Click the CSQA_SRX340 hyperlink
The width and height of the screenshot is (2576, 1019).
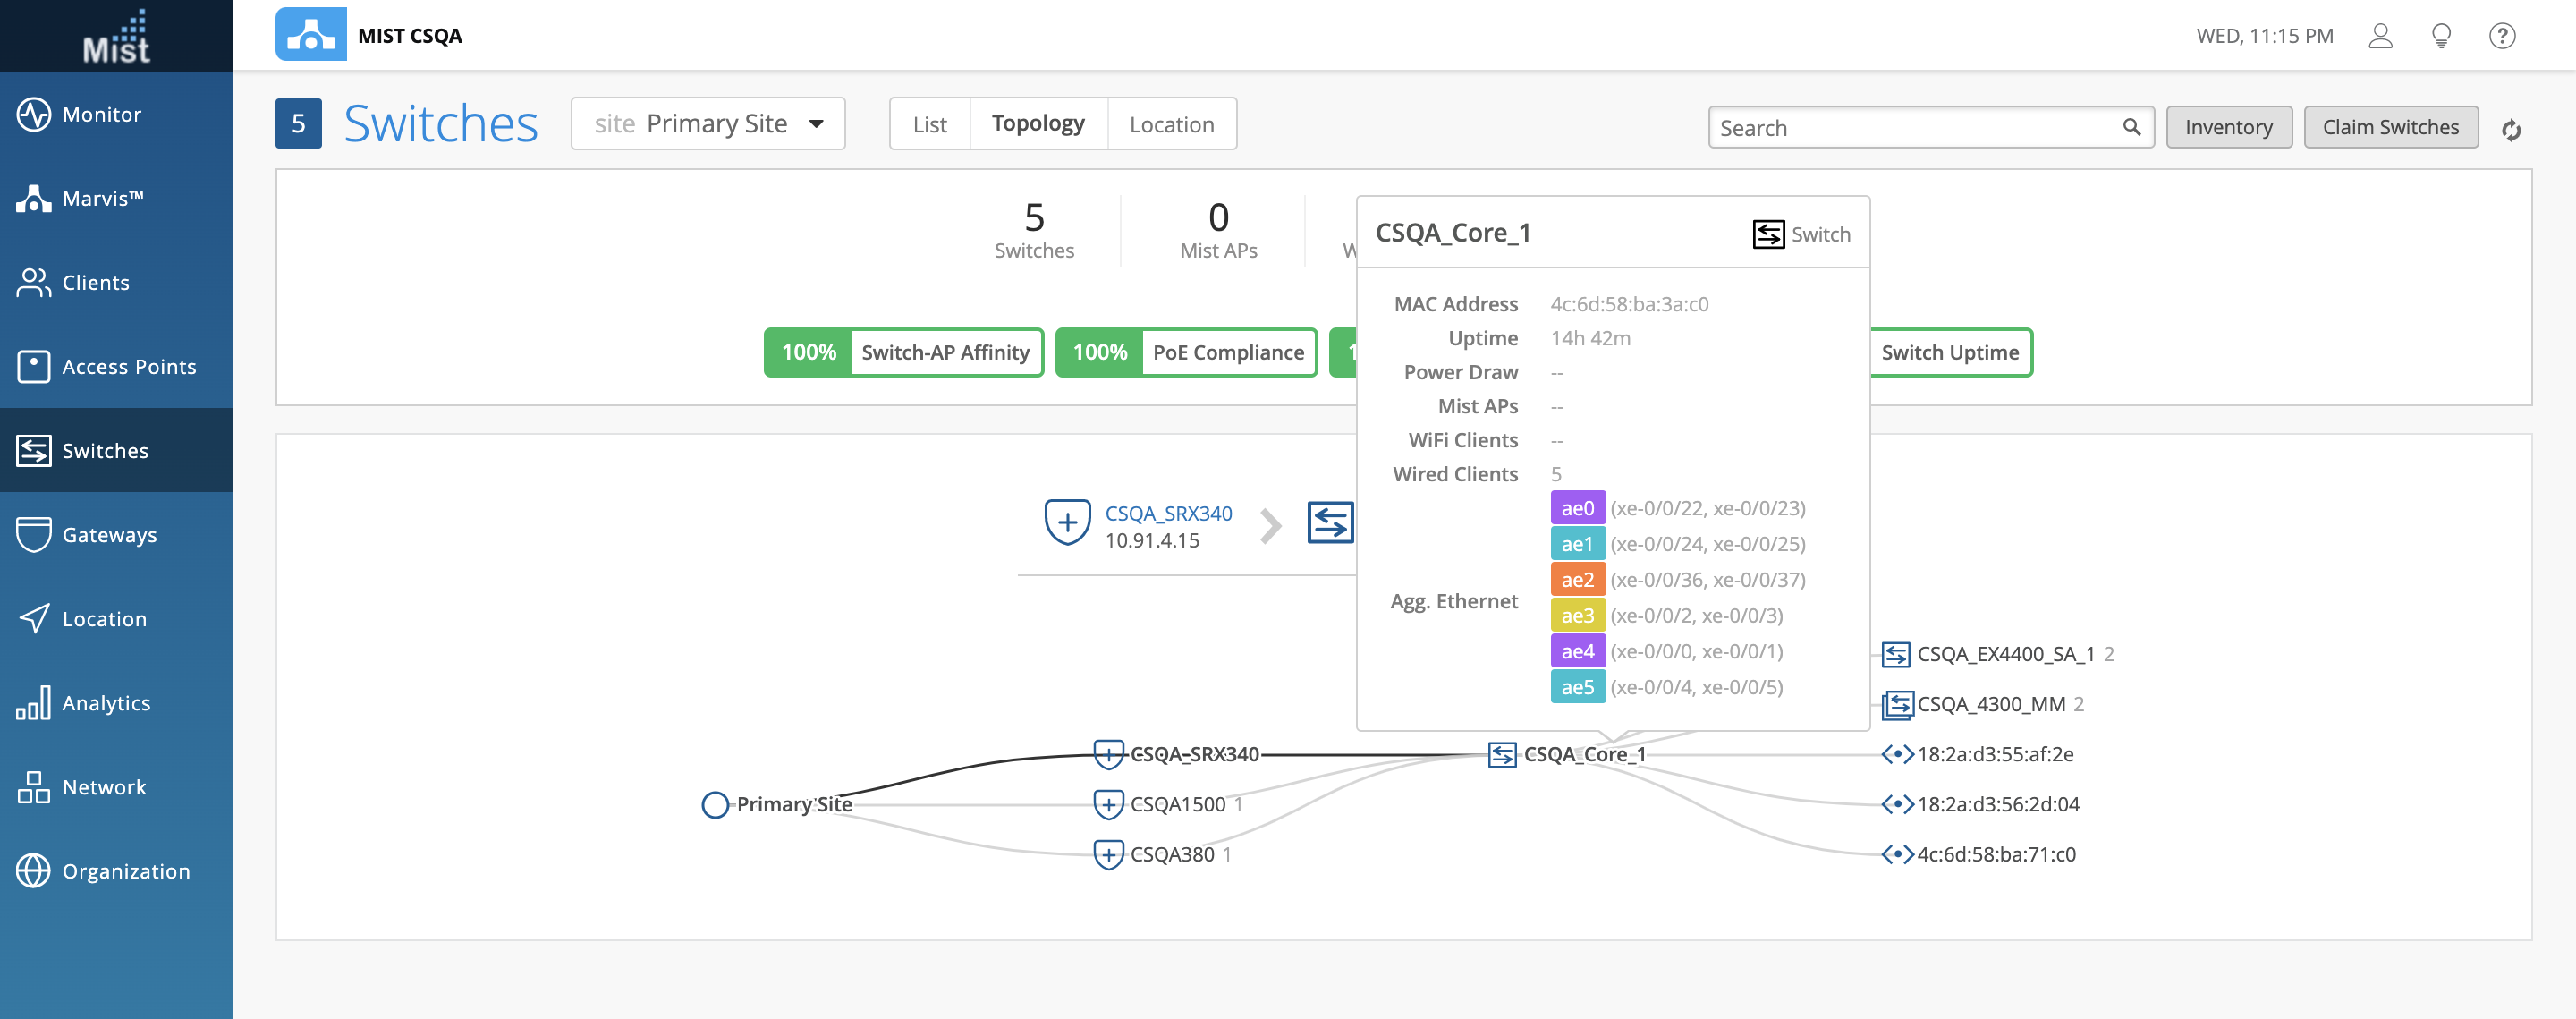1167,513
